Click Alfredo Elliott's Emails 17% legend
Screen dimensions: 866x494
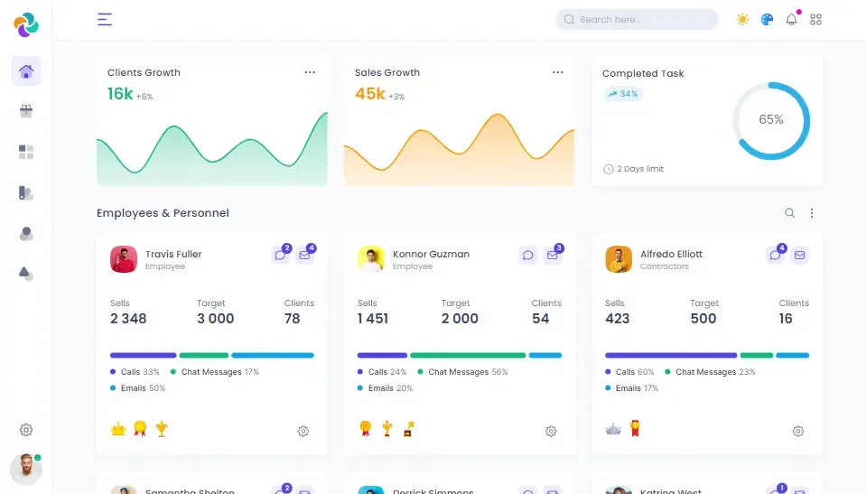632,388
